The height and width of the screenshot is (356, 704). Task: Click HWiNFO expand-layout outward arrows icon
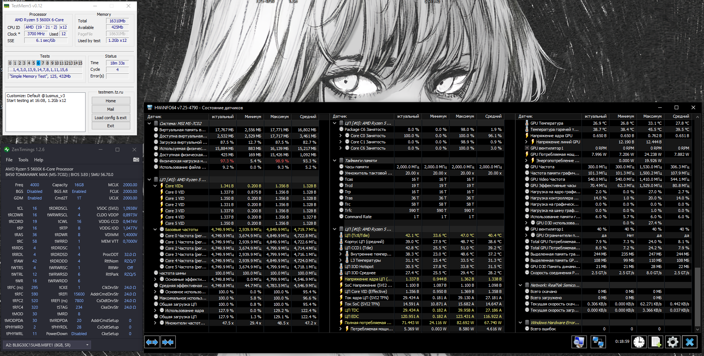coord(152,342)
